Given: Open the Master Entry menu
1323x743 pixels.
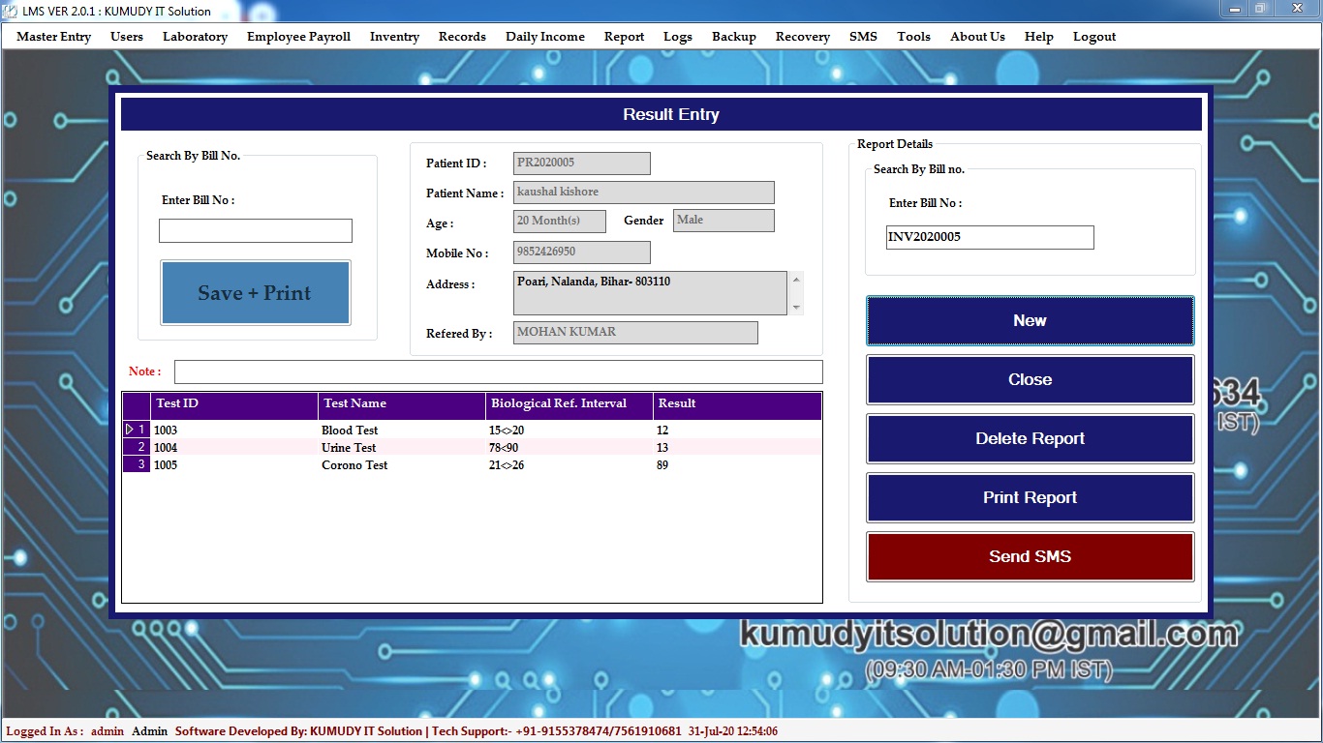Looking at the screenshot, I should point(54,37).
